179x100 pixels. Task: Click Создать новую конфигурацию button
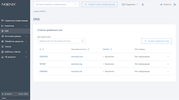pos(99,4)
